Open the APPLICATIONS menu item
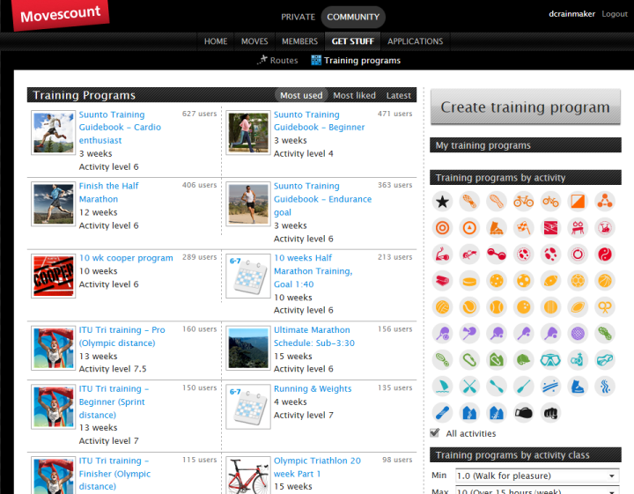Screen dimensions: 634x494 click(416, 41)
